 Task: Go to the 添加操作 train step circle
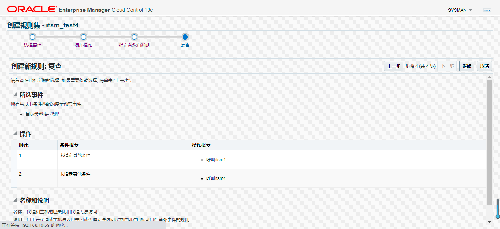click(83, 37)
